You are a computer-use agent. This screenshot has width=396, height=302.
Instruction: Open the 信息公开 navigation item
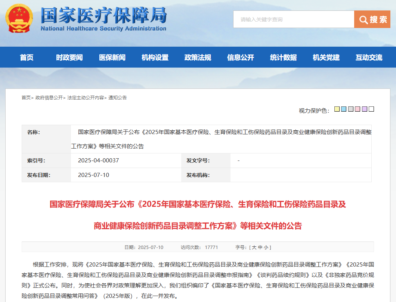241,57
